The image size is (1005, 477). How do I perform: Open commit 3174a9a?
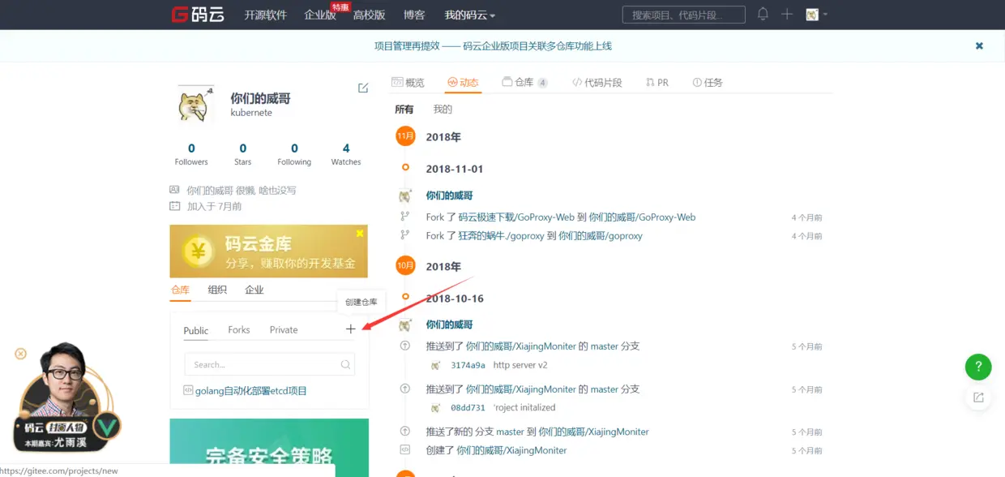coord(468,365)
